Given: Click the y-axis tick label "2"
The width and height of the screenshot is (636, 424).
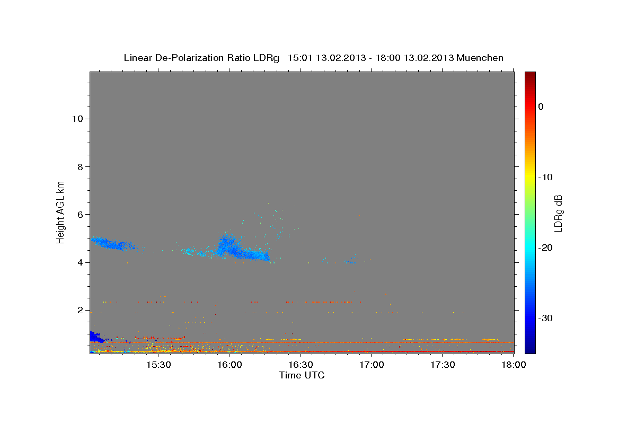Looking at the screenshot, I should click(x=79, y=310).
